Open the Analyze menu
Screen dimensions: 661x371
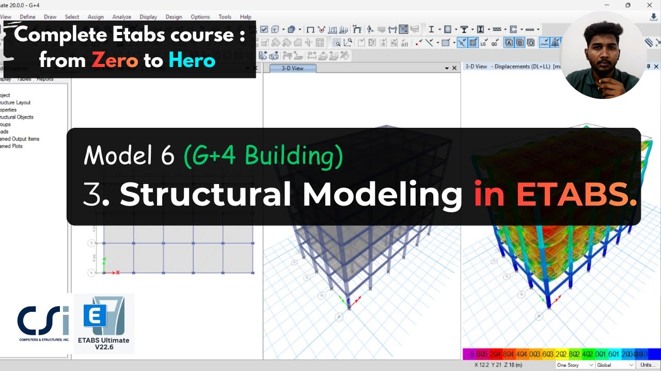click(122, 17)
